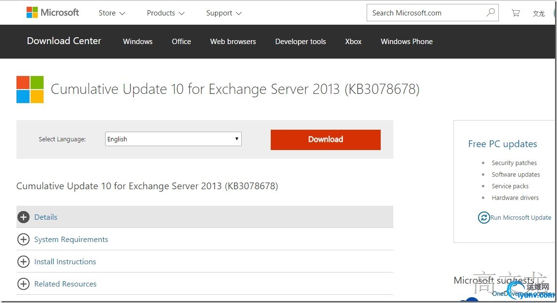The image size is (557, 303).
Task: Select Windows in the navigation bar
Action: click(x=138, y=42)
